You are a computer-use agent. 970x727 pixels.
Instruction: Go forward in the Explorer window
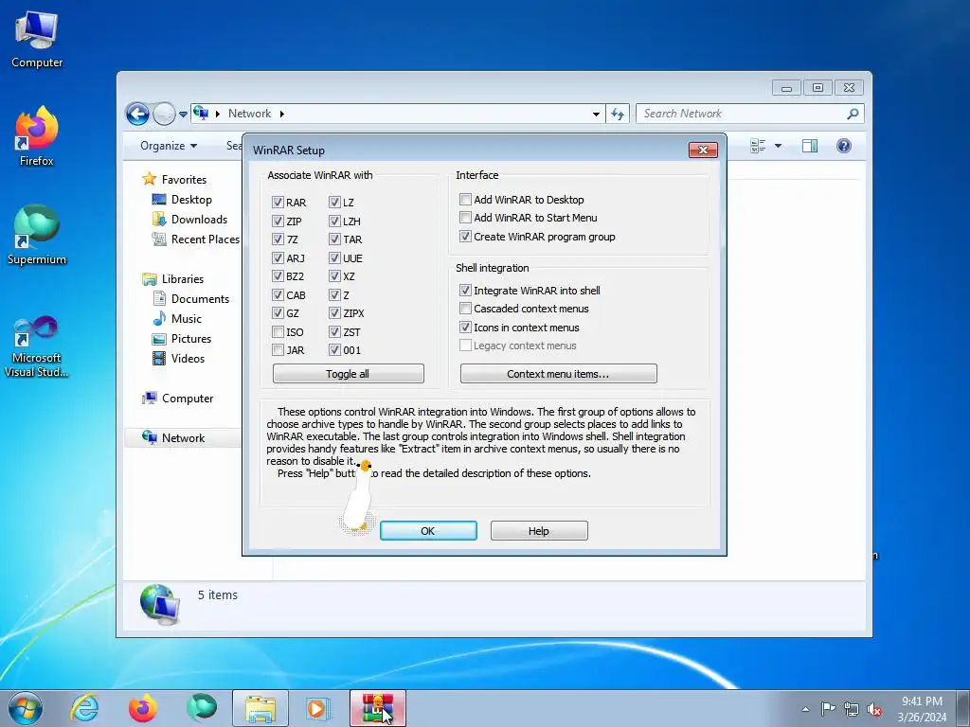(x=164, y=114)
